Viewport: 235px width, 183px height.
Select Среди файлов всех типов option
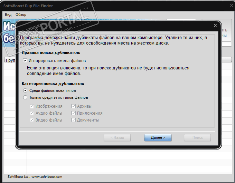(x=25, y=90)
